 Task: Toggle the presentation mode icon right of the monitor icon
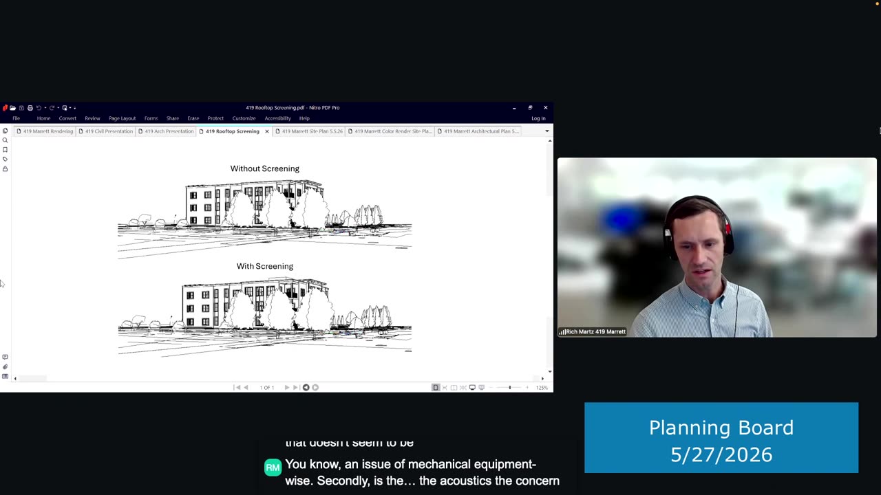(x=482, y=387)
